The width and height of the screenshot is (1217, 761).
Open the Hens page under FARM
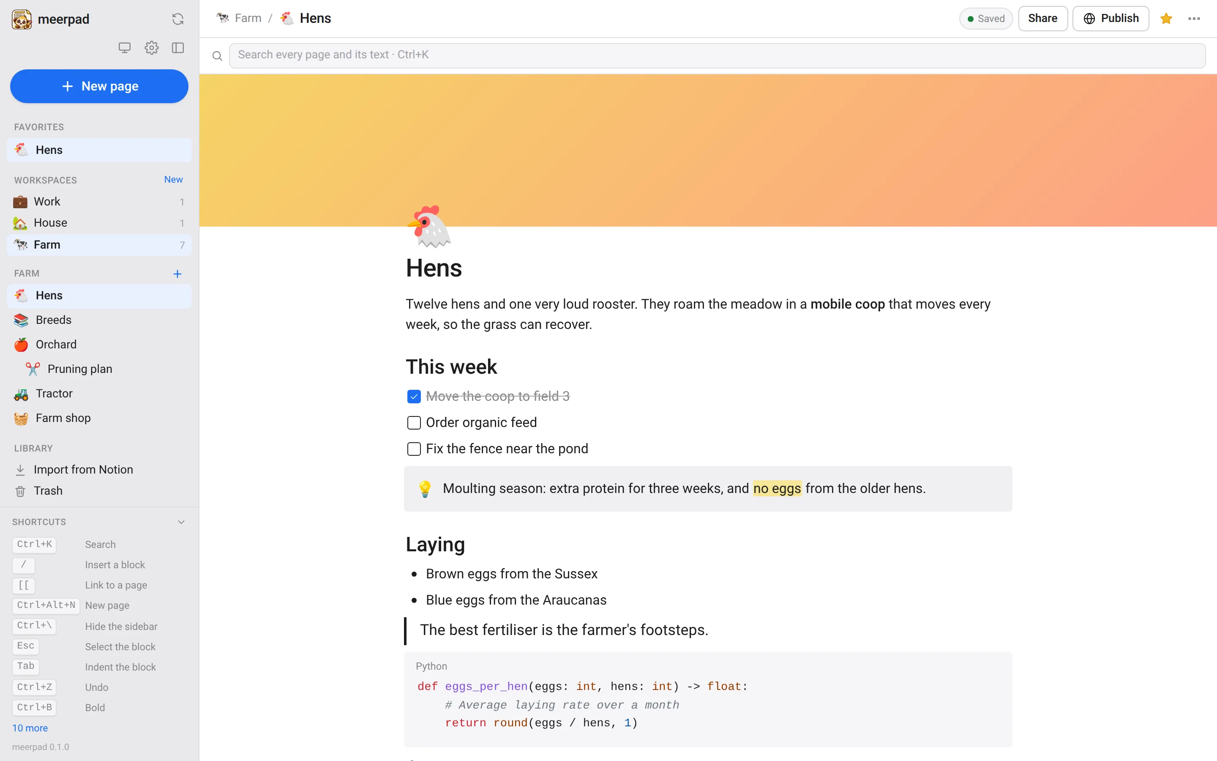click(x=99, y=296)
